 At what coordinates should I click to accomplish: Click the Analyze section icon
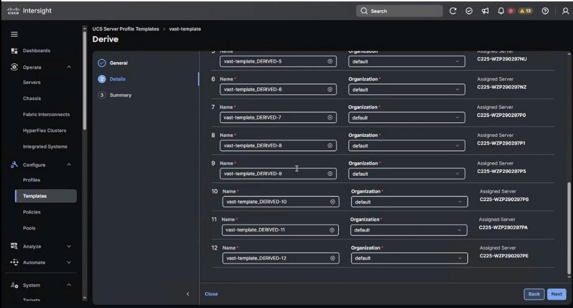pos(14,246)
